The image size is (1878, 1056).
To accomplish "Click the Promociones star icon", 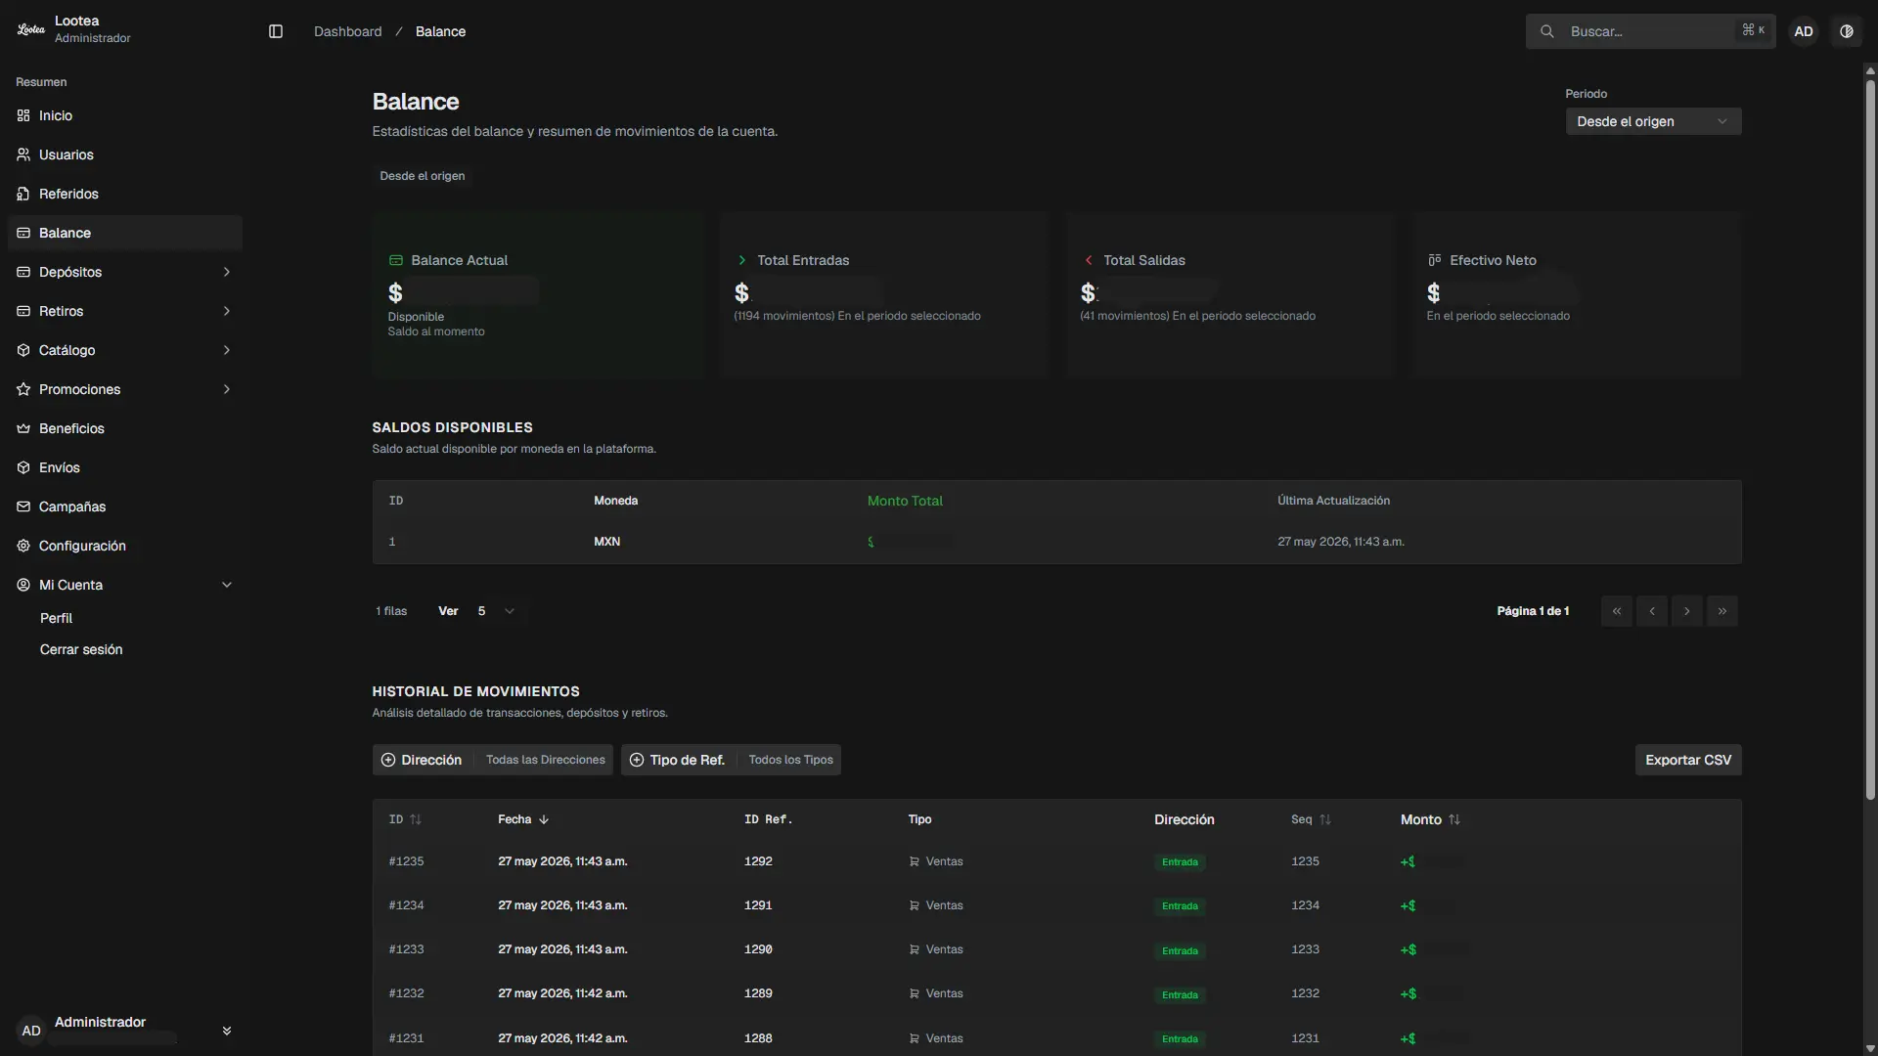I will coord(23,389).
